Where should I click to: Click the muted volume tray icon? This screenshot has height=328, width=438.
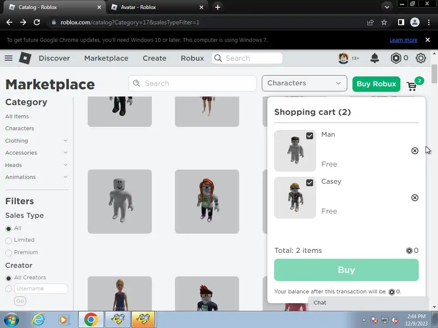[395, 320]
